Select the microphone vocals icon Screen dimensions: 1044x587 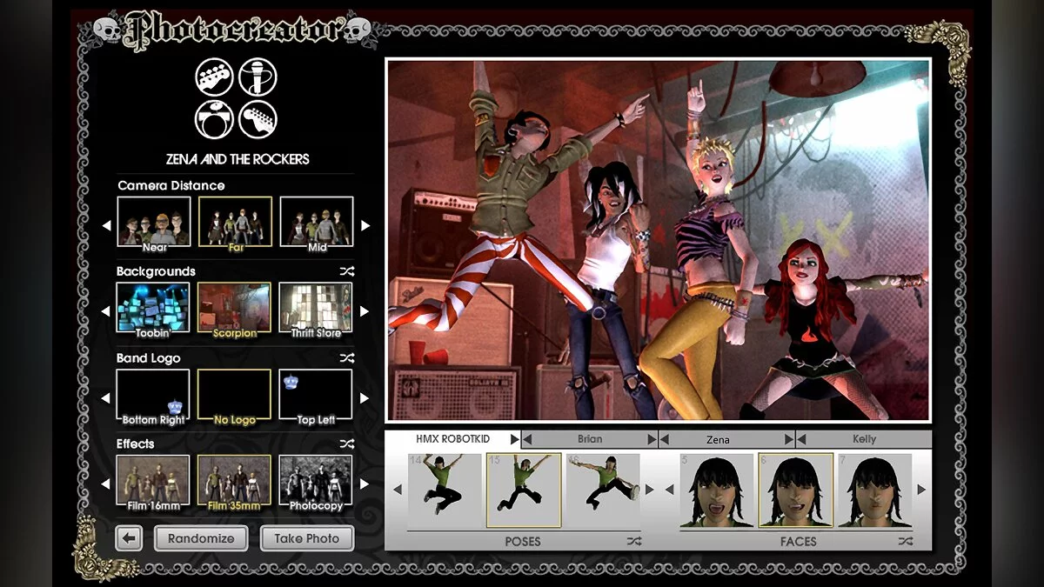258,77
